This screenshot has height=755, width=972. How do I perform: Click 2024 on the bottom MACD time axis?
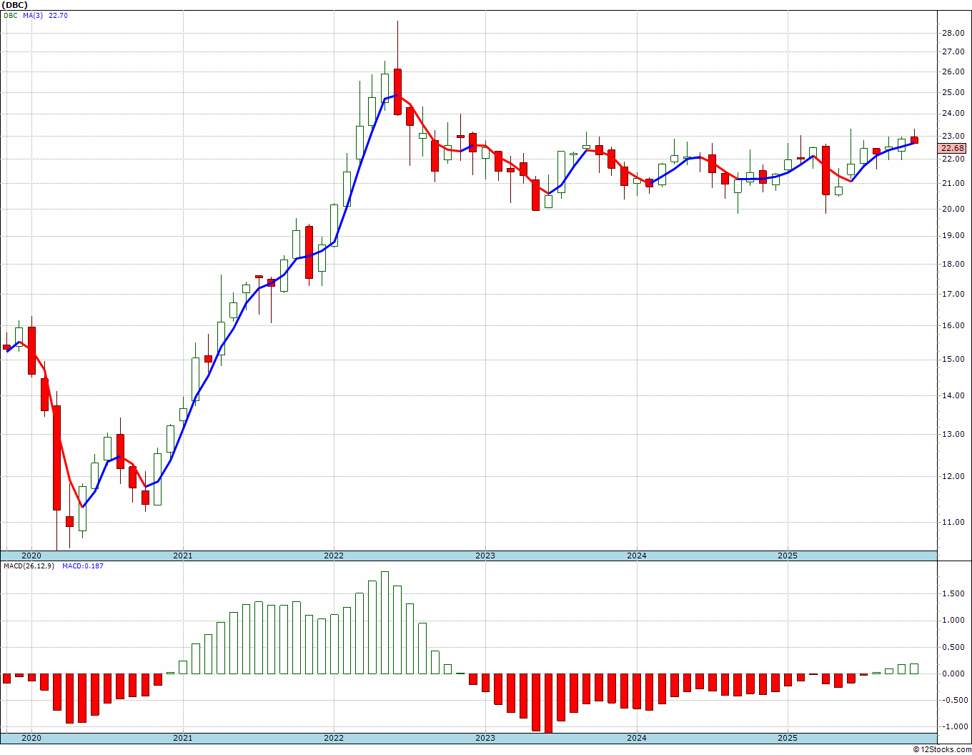[x=637, y=738]
